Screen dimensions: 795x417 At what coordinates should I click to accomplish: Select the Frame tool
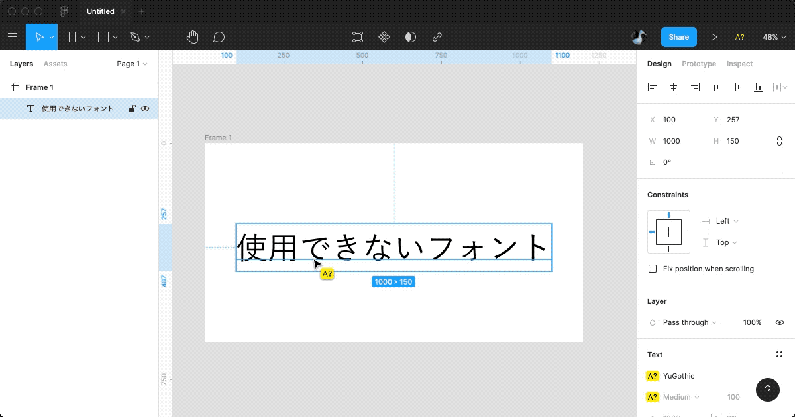[72, 37]
